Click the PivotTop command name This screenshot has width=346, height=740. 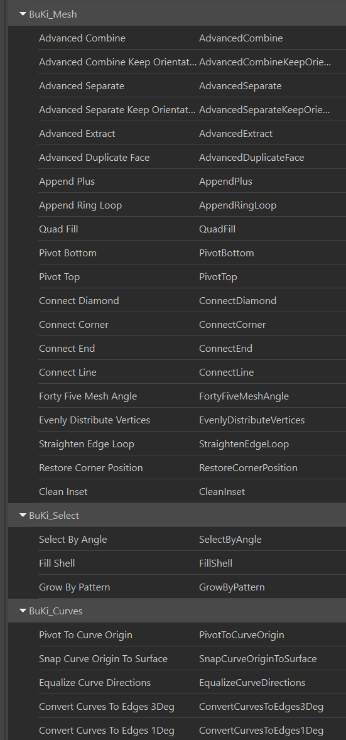click(x=218, y=276)
